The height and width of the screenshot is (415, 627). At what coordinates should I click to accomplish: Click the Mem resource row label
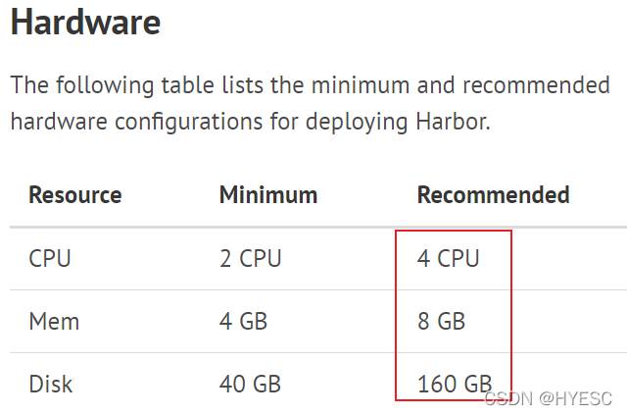[54, 321]
